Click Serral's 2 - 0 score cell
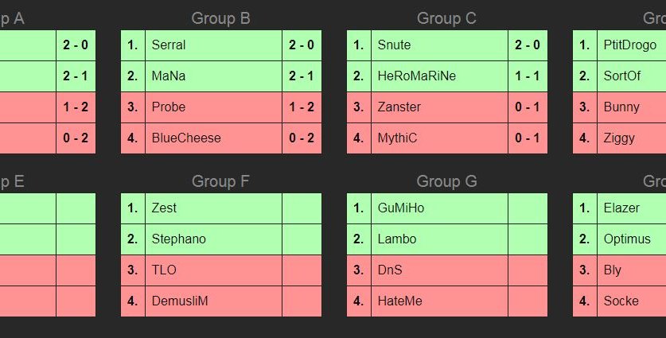This screenshot has height=338, width=666. pos(302,45)
